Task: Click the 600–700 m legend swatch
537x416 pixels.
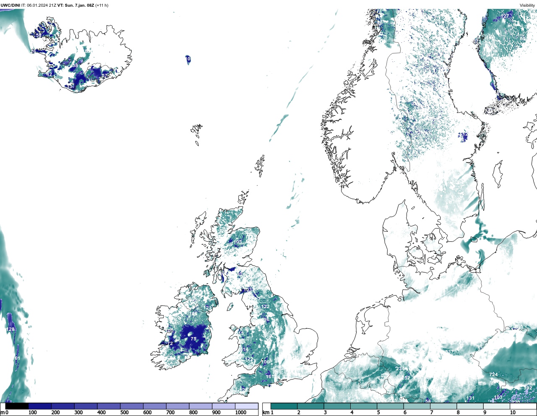Action: pos(154,406)
